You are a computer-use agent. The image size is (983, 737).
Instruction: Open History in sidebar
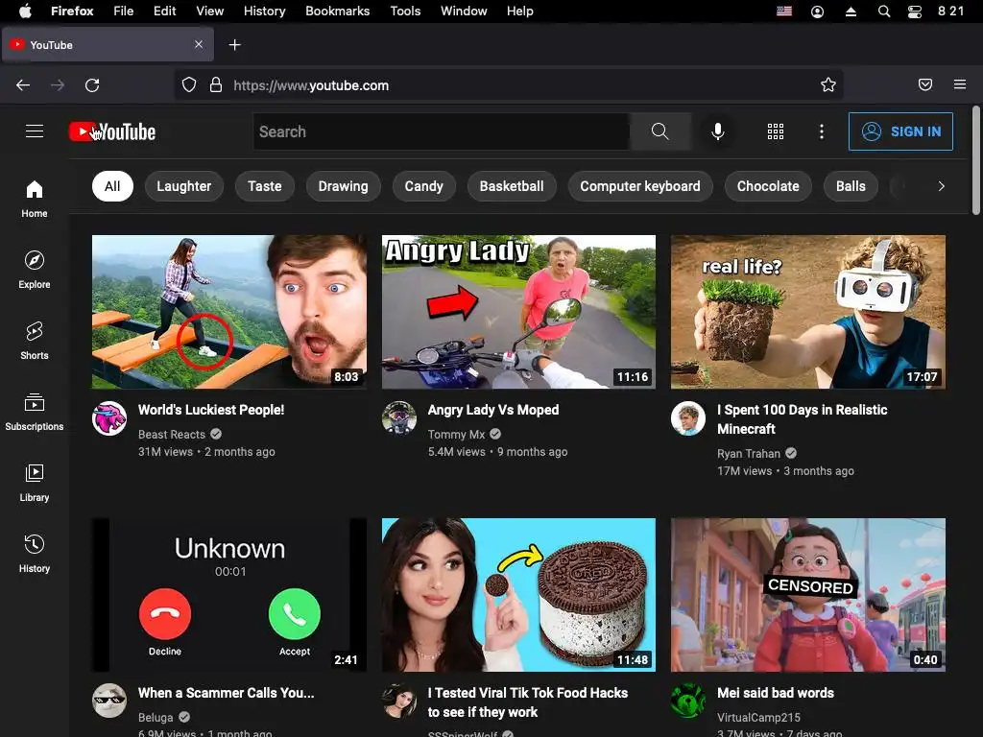[35, 554]
